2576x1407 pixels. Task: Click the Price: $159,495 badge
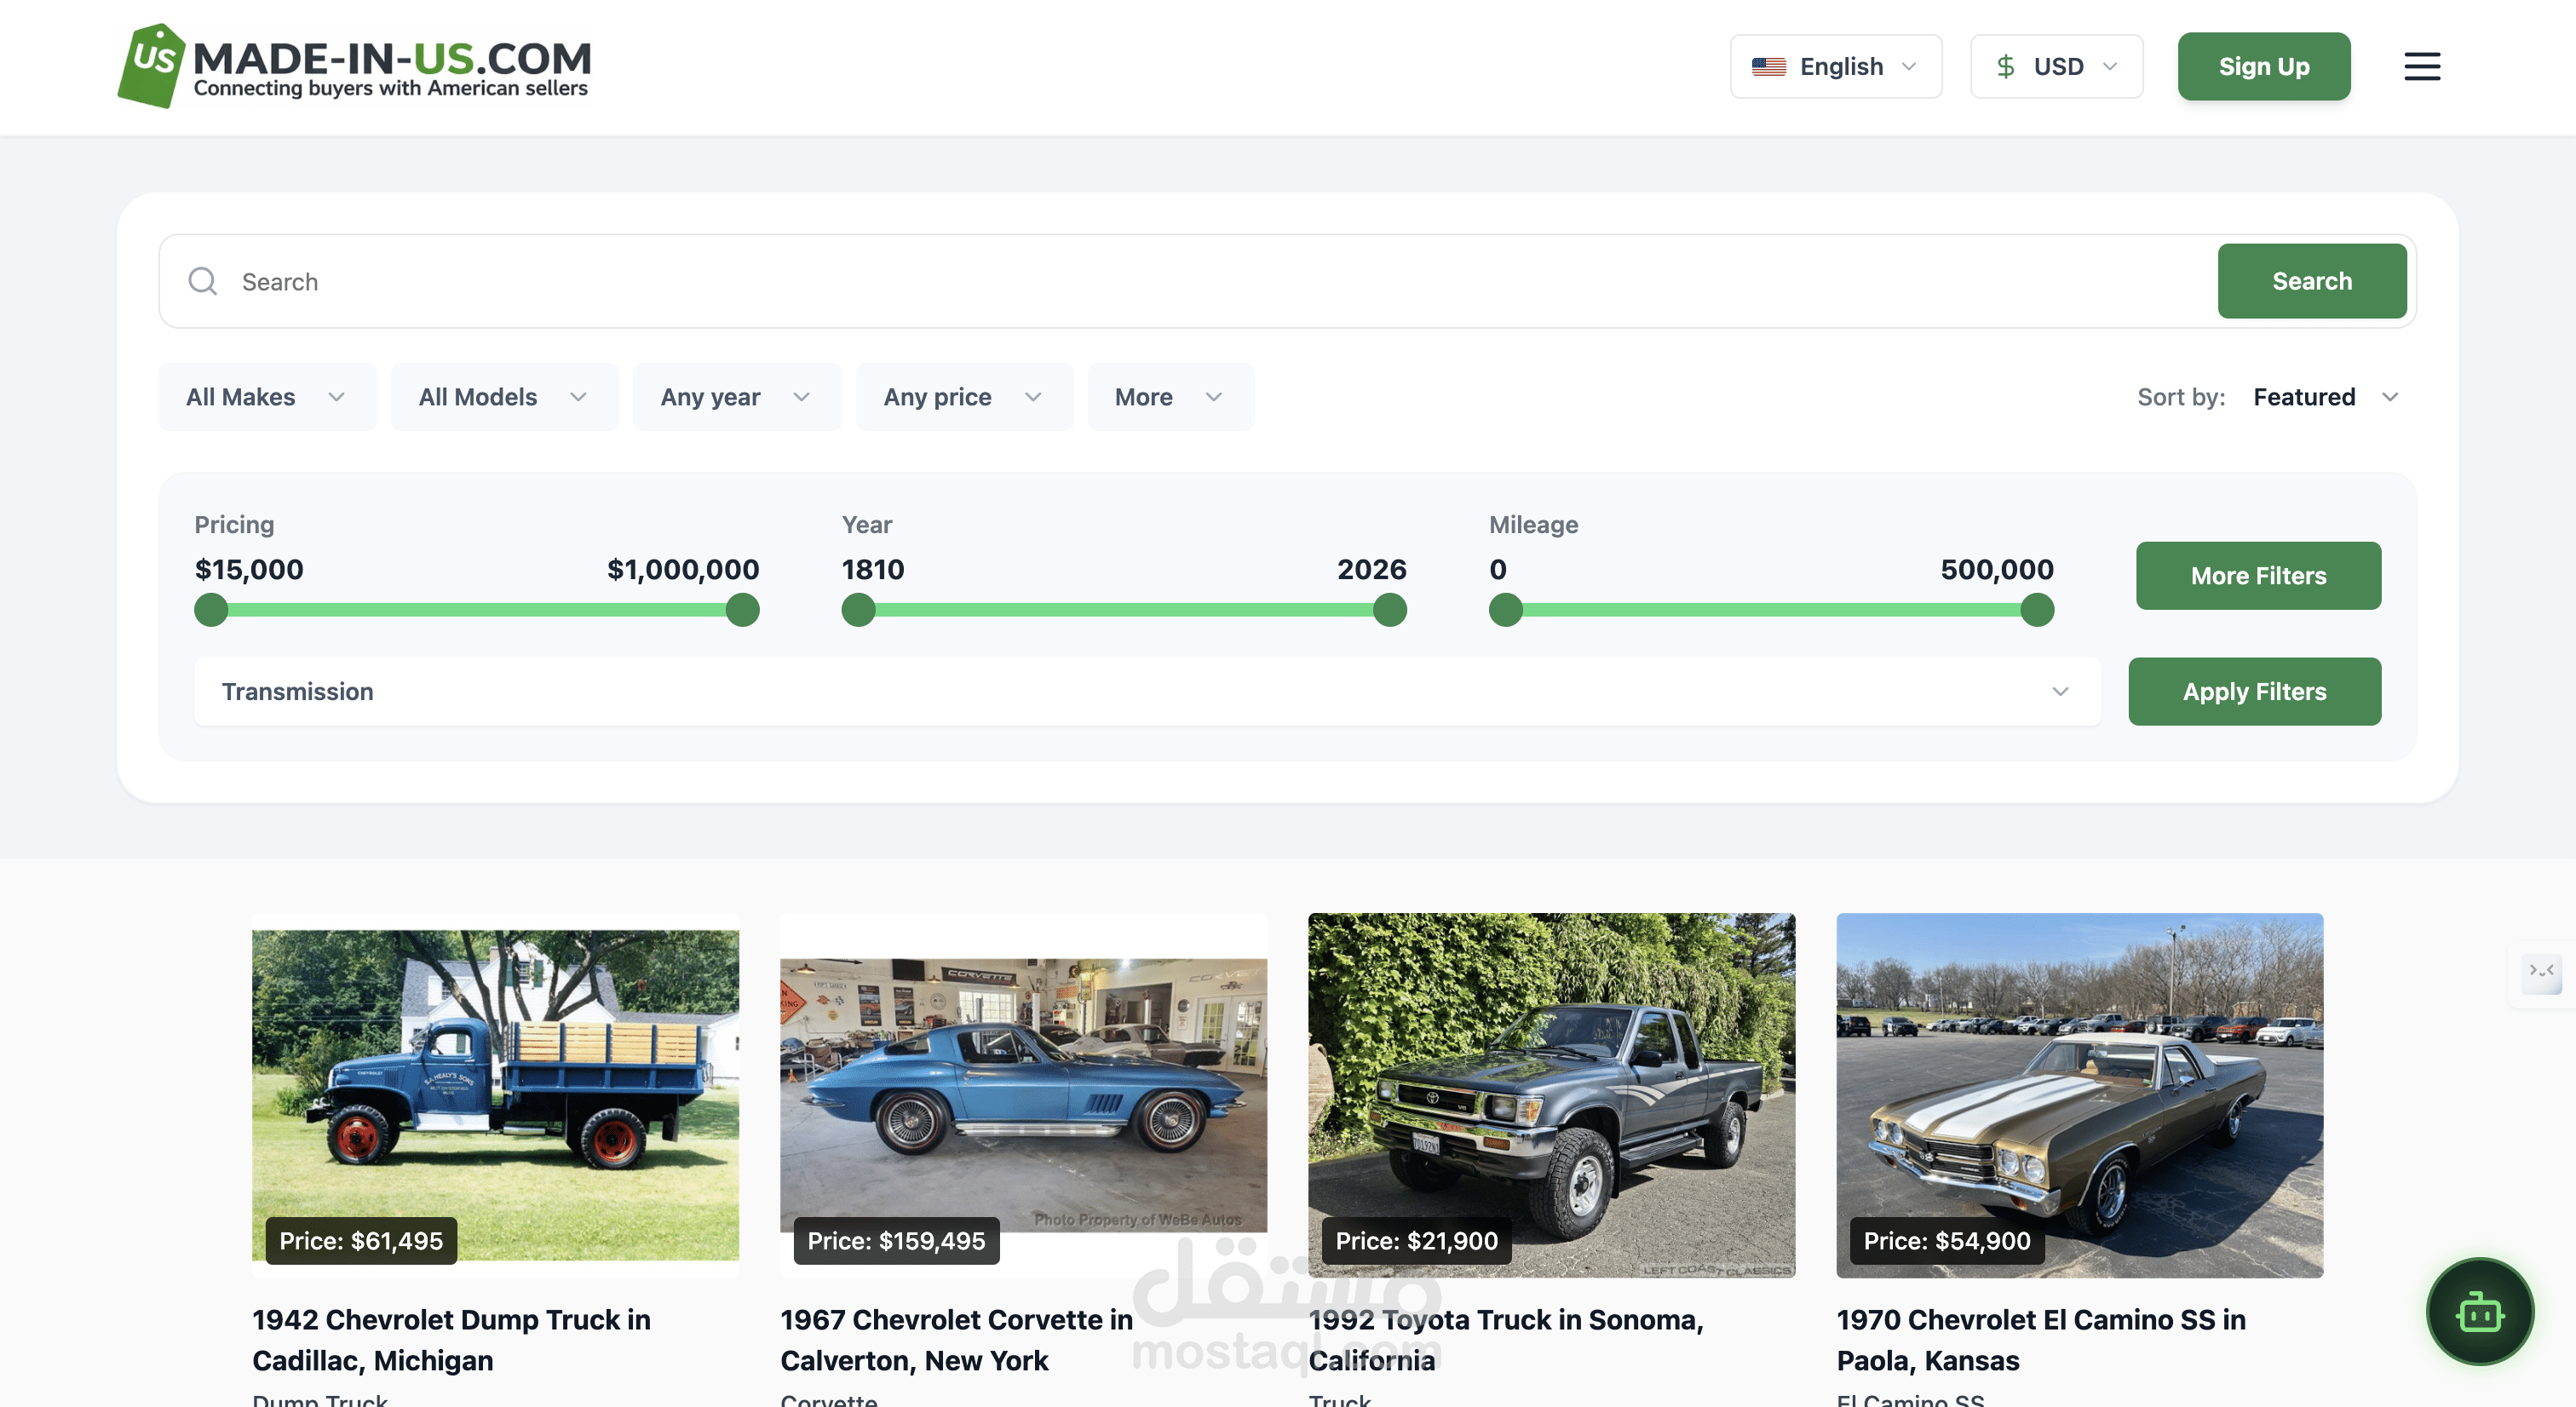[896, 1240]
